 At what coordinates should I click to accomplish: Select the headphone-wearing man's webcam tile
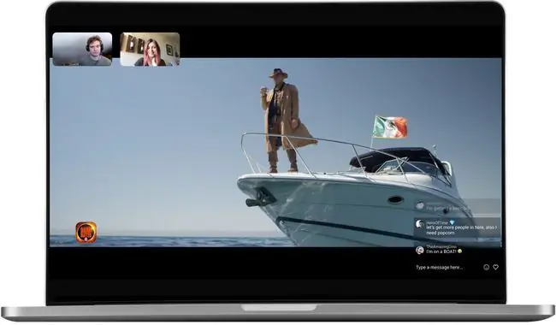[82, 50]
